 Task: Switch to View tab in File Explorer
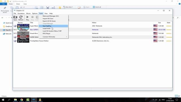(25, 4)
